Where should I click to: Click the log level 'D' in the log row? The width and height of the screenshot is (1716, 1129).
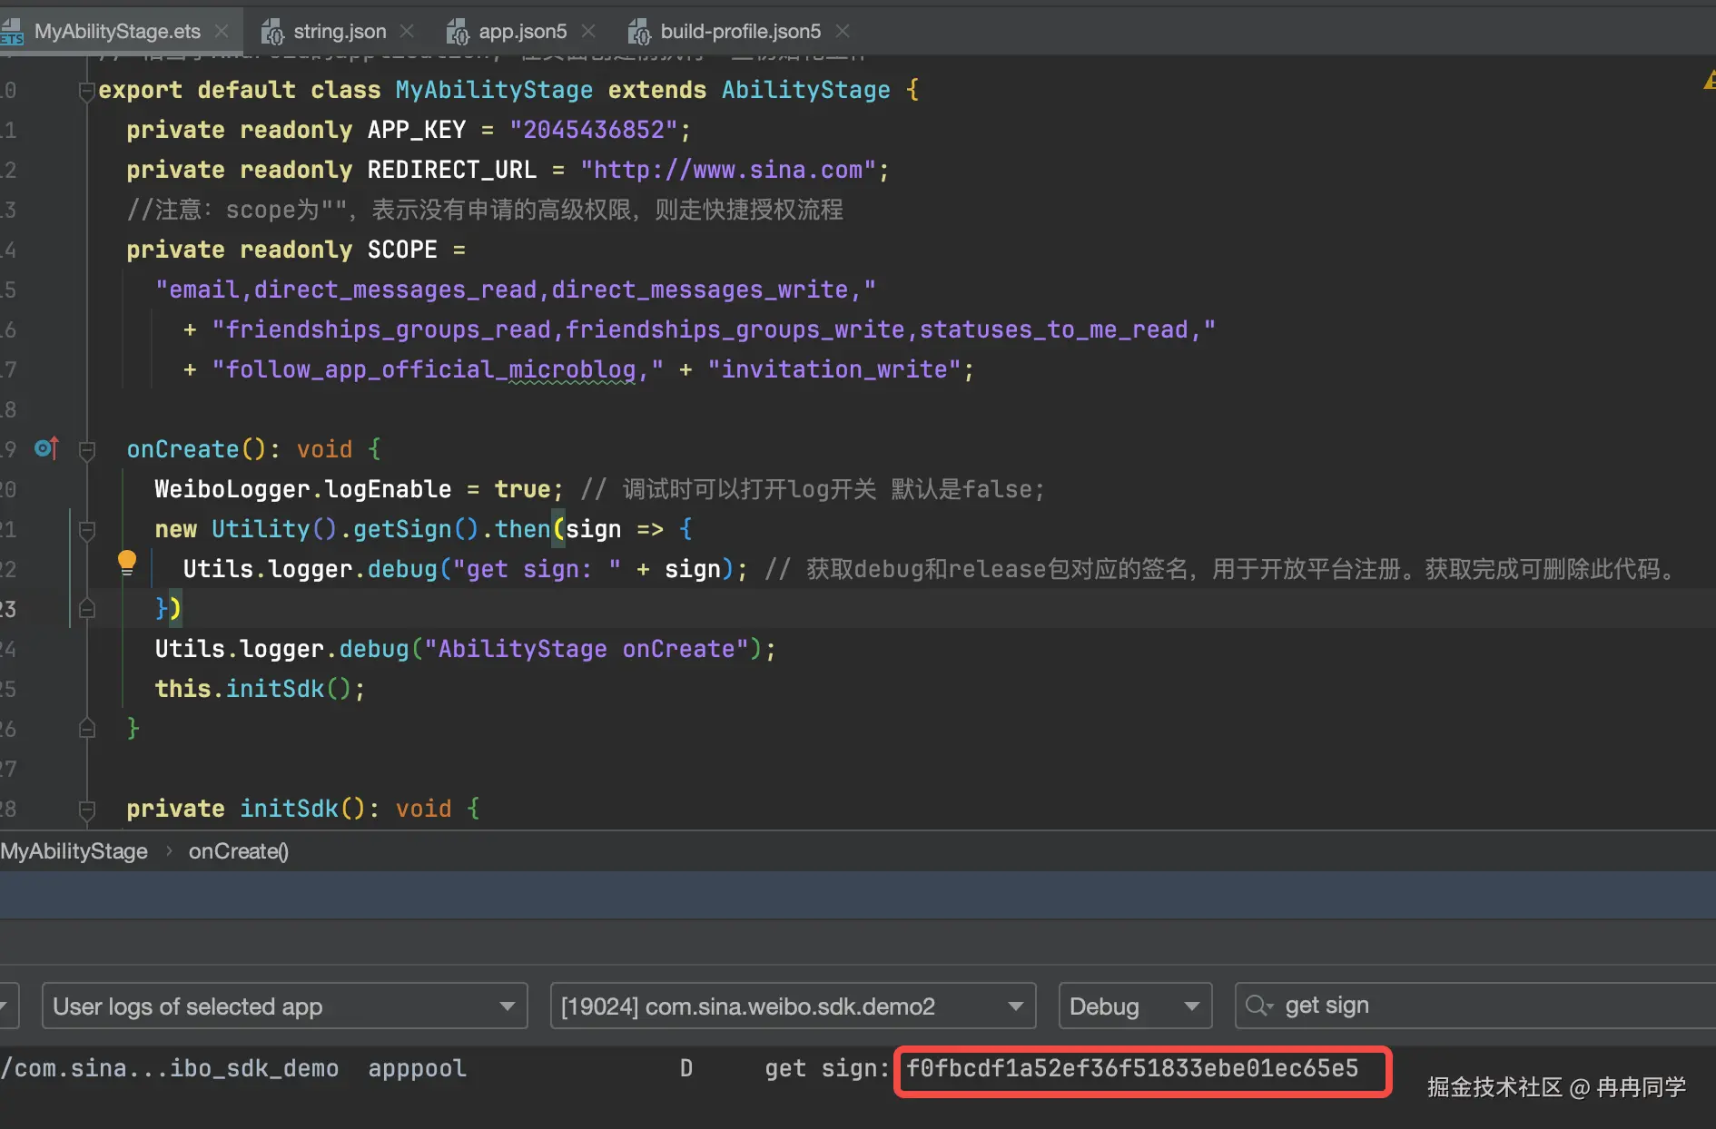(x=686, y=1068)
